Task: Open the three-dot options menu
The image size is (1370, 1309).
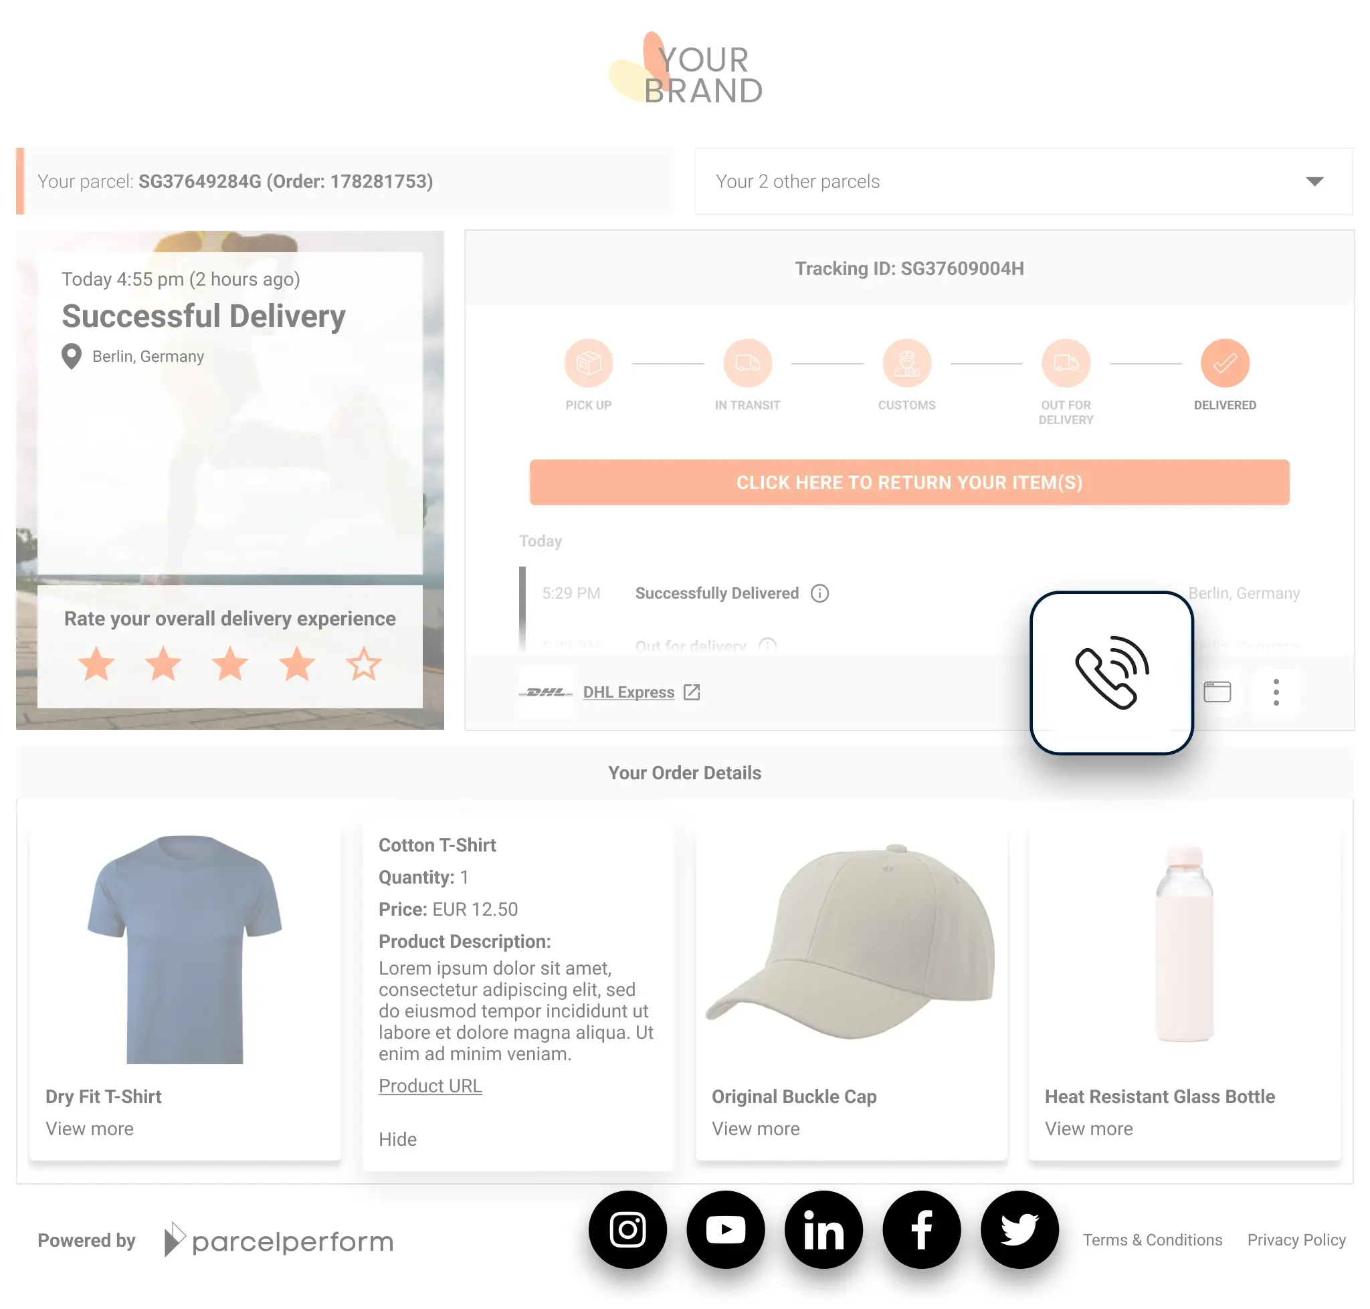Action: click(x=1276, y=692)
